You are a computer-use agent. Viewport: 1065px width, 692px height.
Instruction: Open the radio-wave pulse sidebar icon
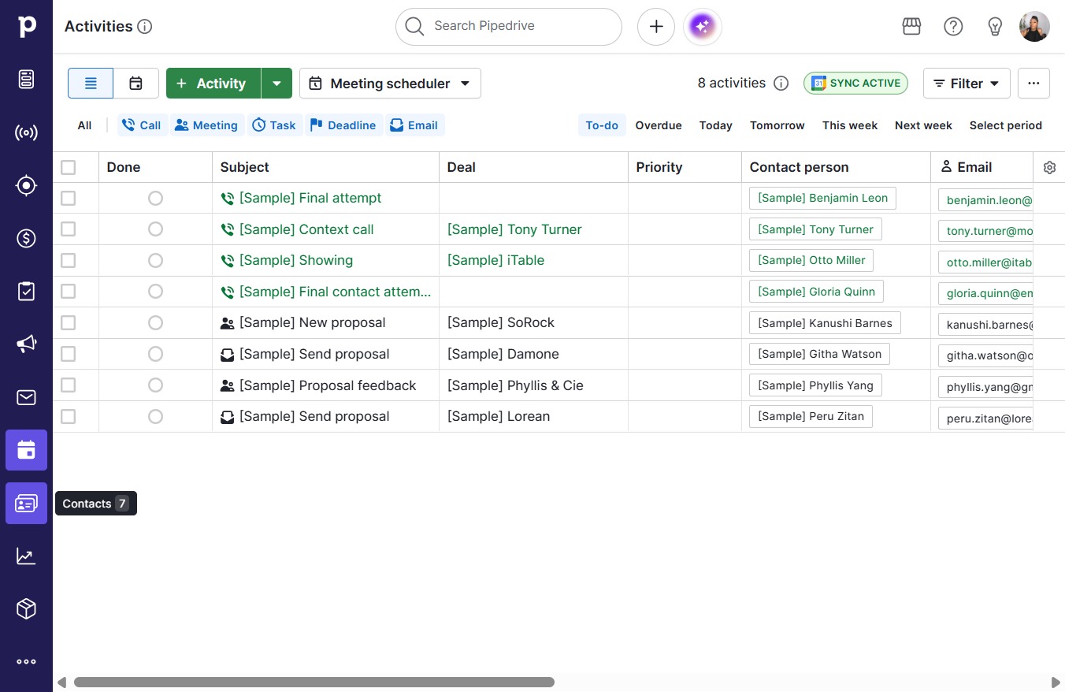26,132
